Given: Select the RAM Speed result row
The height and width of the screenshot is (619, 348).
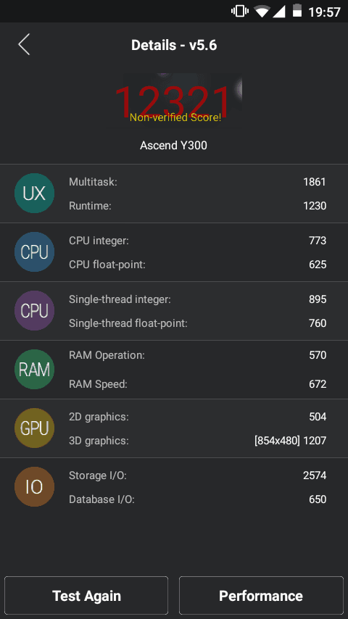Looking at the screenshot, I should coord(197,383).
